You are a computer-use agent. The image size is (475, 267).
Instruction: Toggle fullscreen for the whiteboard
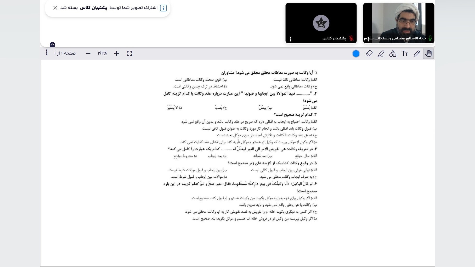coord(129,54)
